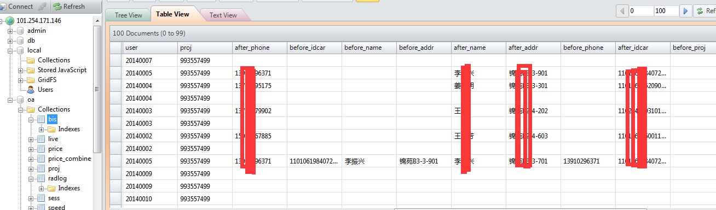The width and height of the screenshot is (716, 210).
Task: Select the local database icon
Action: pyautogui.click(x=20, y=50)
